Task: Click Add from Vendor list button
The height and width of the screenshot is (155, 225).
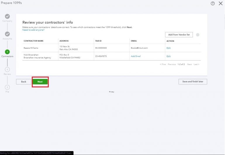Action: coord(179,35)
